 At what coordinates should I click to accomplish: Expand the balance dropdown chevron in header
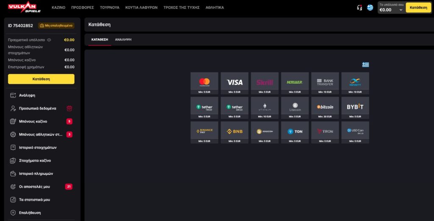click(x=401, y=10)
